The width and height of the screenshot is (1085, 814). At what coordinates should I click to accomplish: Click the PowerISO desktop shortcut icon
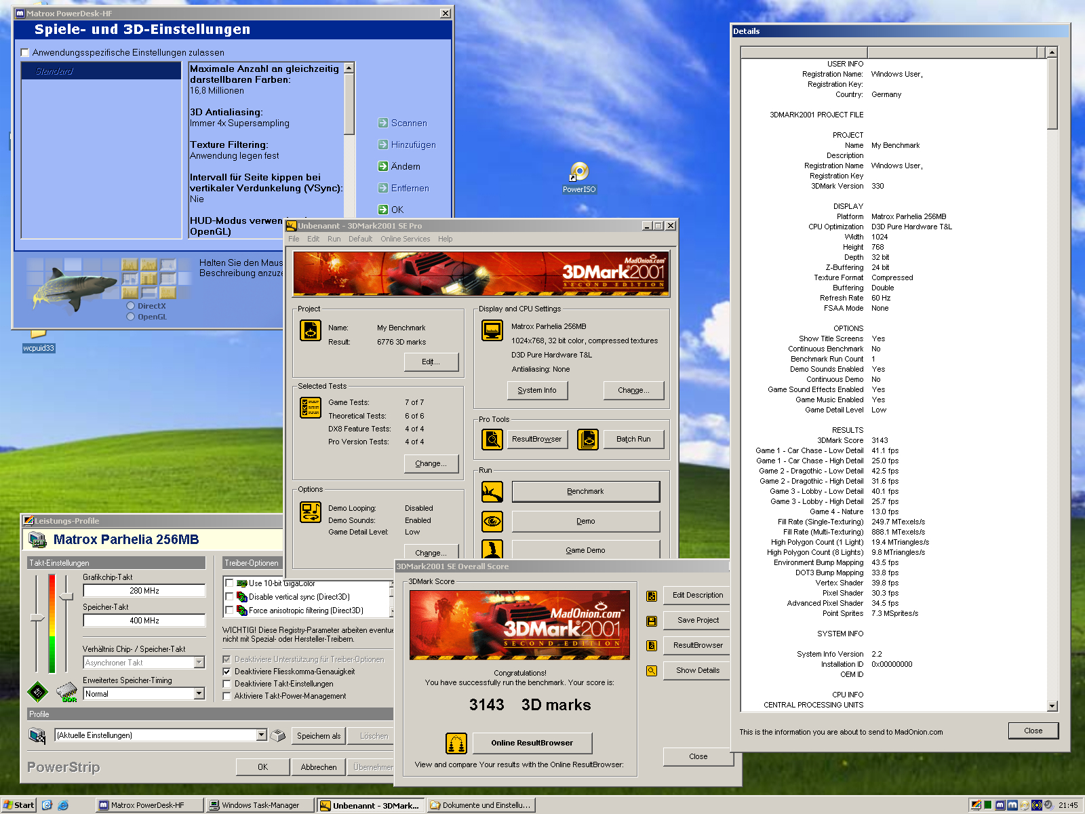579,172
